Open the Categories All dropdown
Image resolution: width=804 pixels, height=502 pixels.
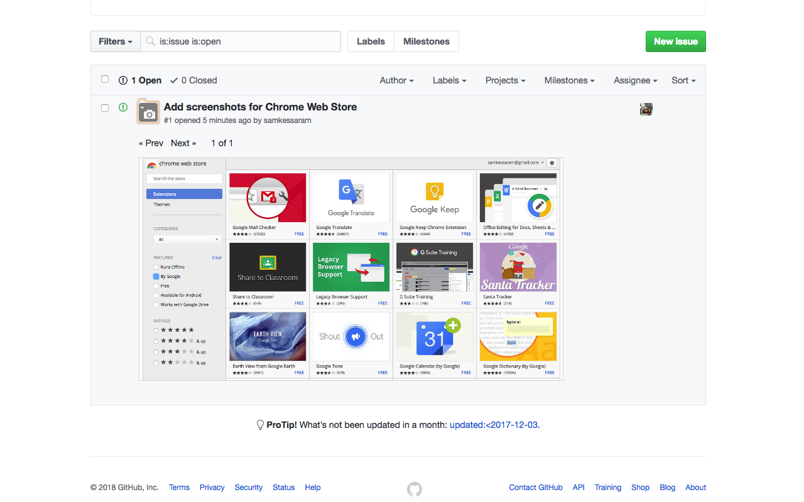point(187,239)
